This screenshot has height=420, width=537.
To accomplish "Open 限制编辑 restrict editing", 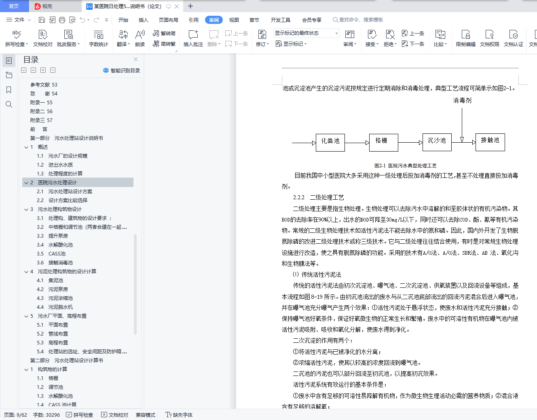I will point(466,38).
